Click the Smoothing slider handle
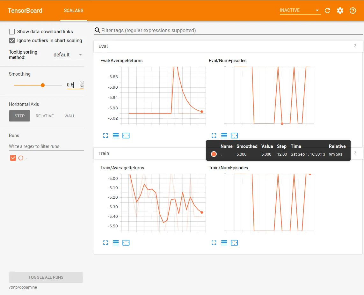 click(x=43, y=85)
